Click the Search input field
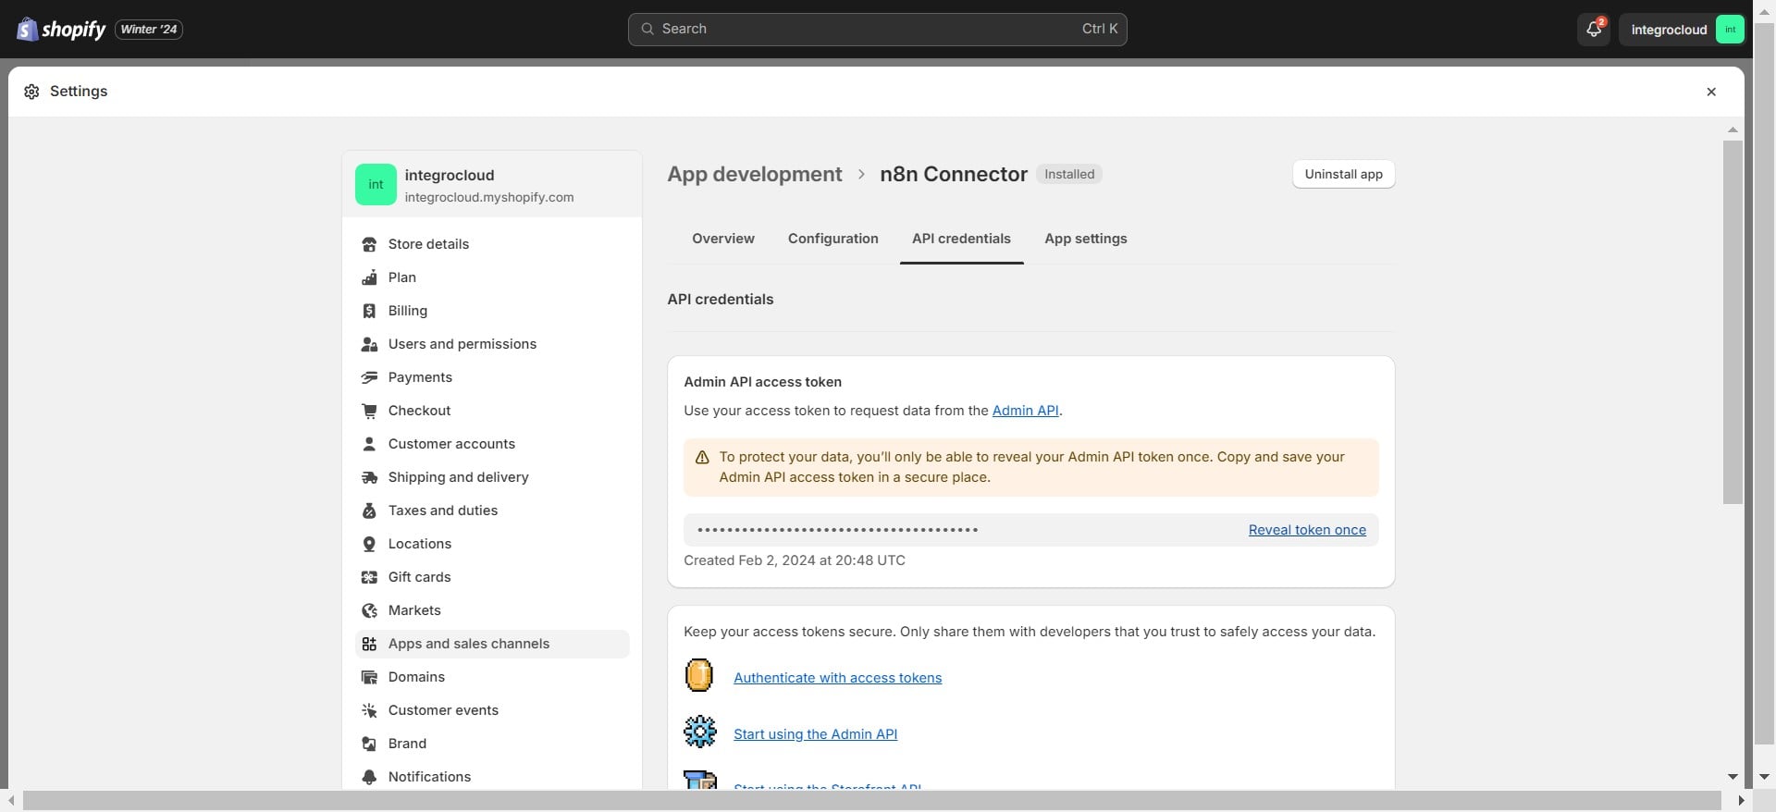 [877, 30]
